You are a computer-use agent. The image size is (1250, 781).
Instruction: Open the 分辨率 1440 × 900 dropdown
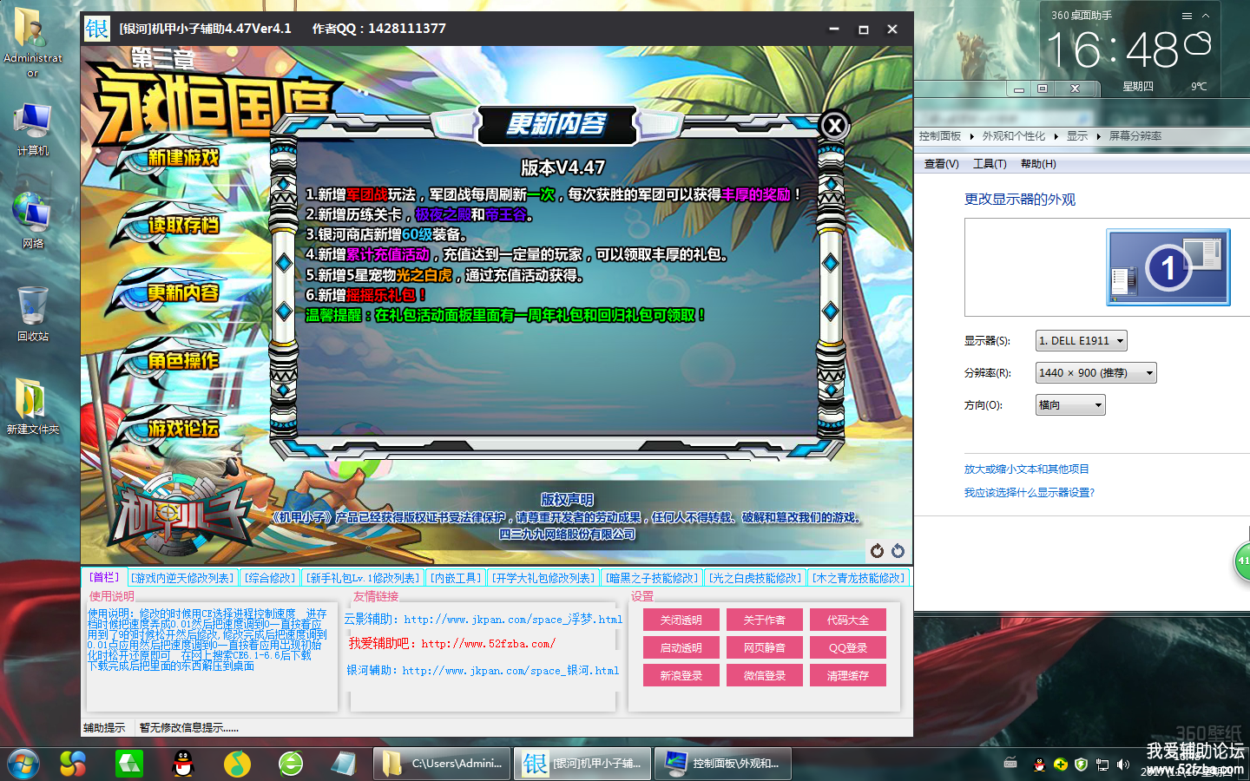(1095, 373)
